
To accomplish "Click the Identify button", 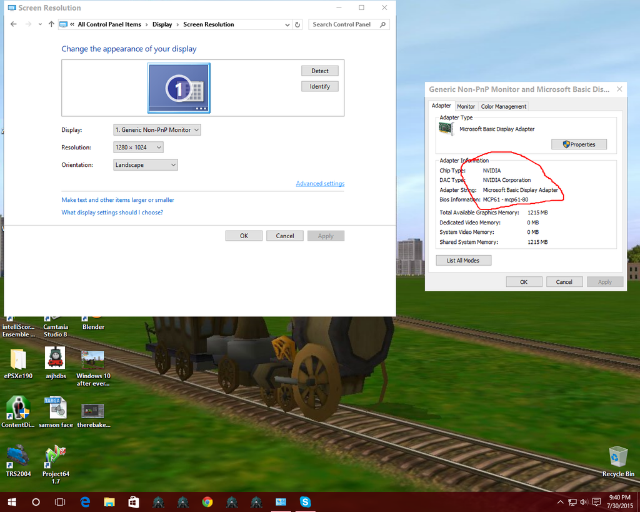I will click(x=319, y=86).
